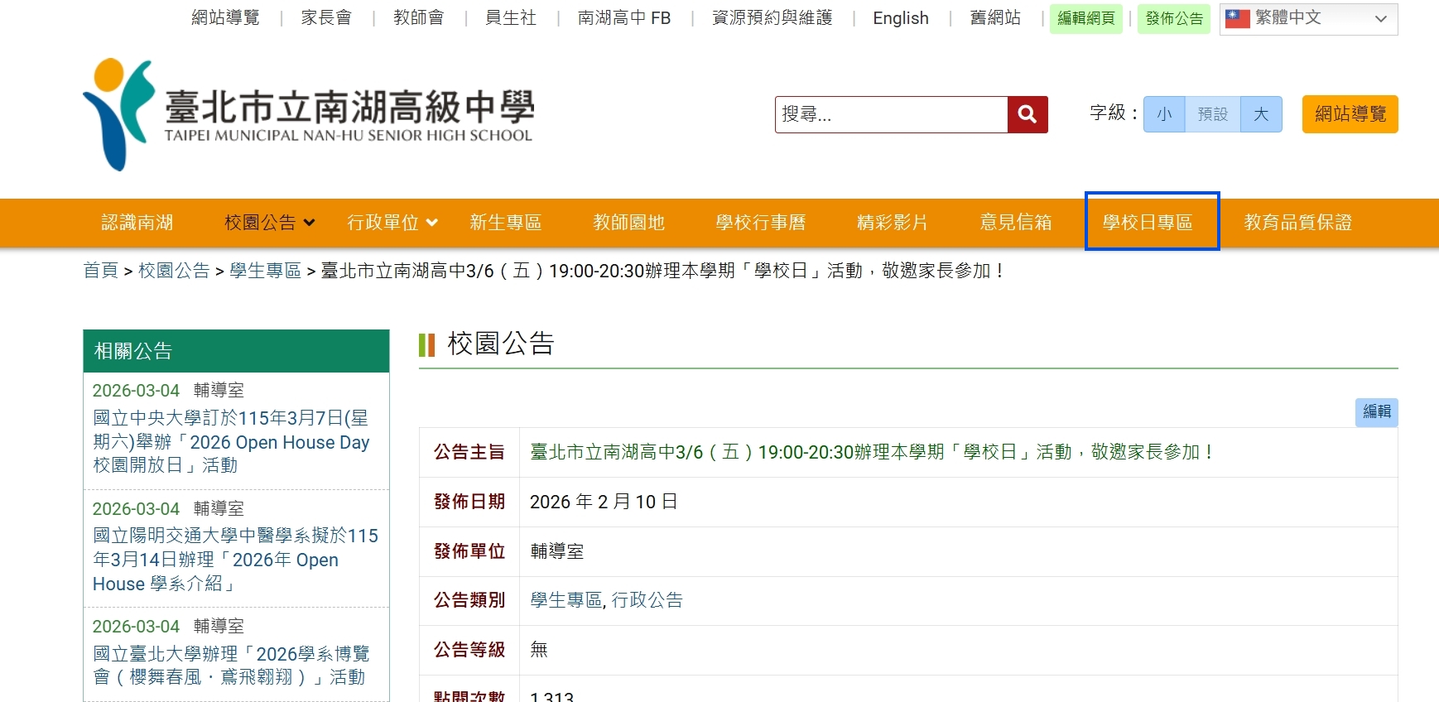
Task: Expand the 校園公告 navigation menu
Action: point(269,223)
